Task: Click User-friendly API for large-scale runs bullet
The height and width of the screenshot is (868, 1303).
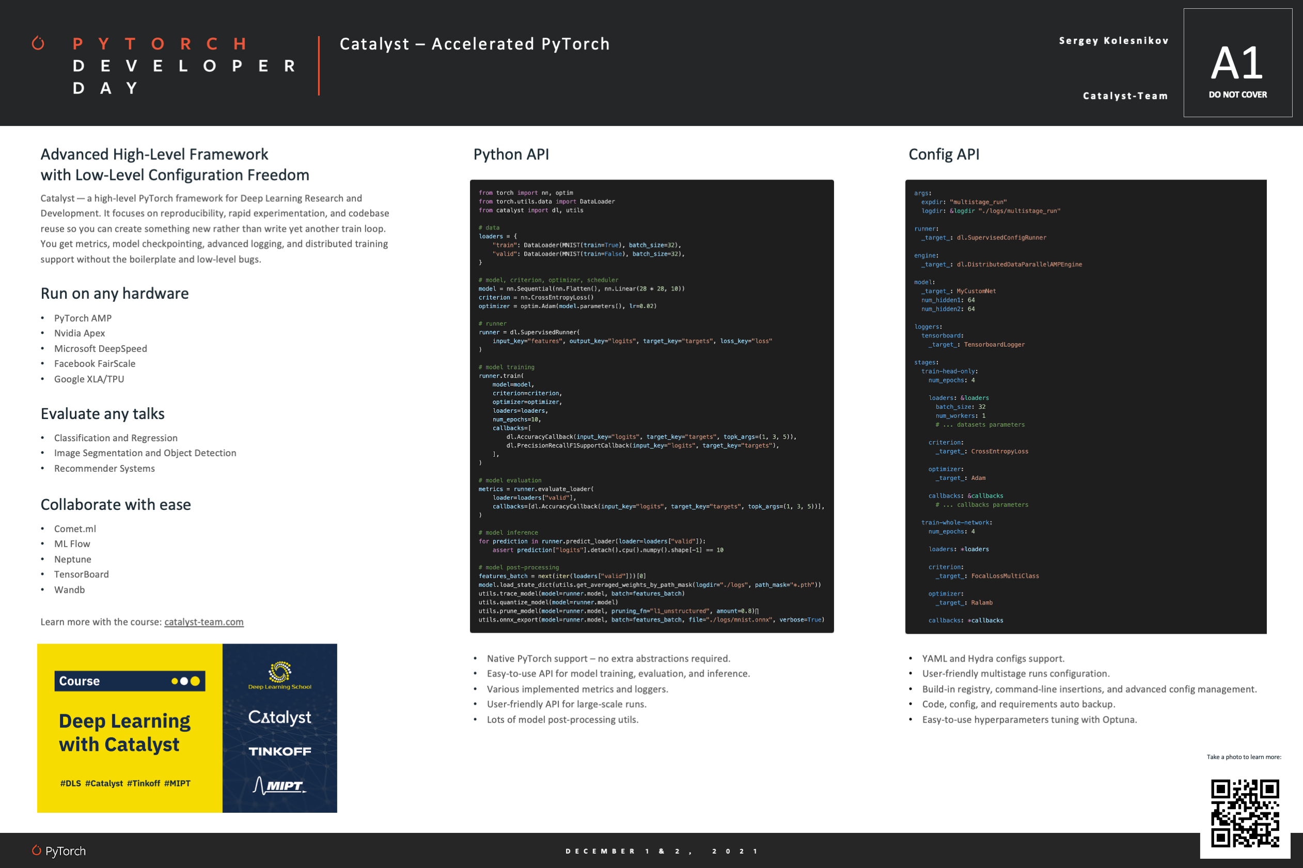Action: [x=566, y=704]
